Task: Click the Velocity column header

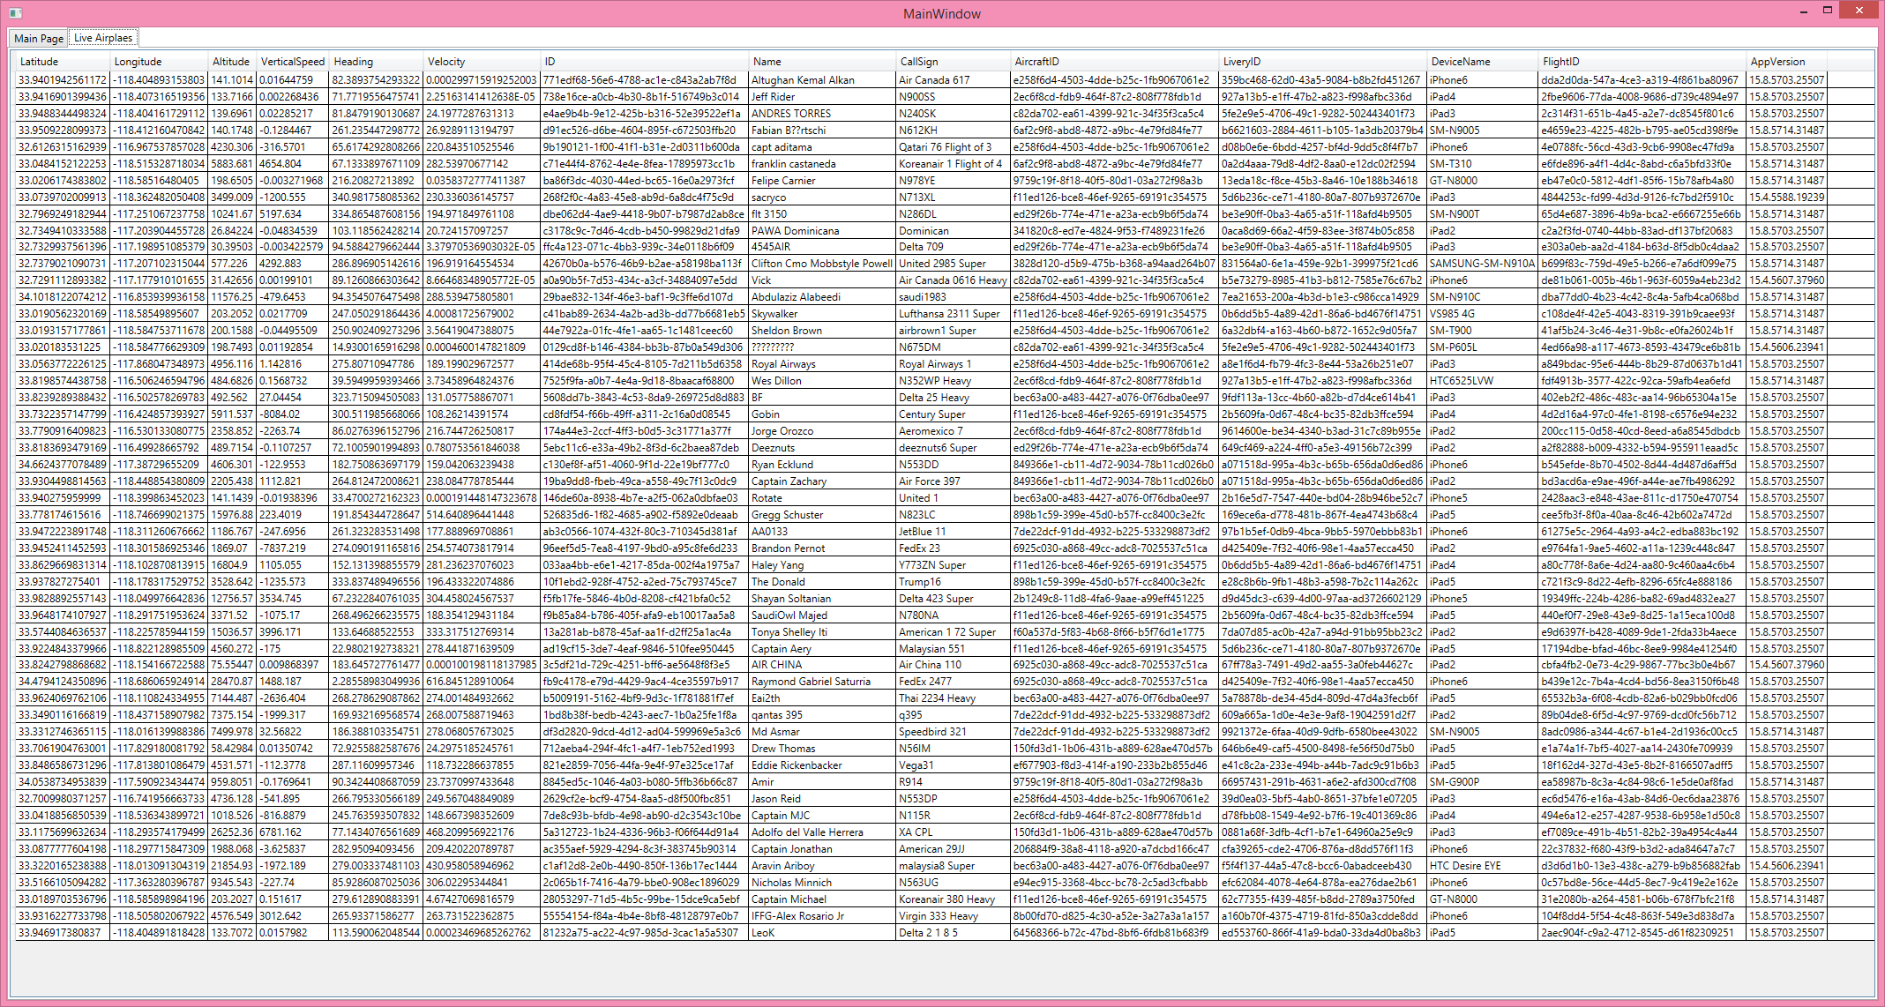Action: click(x=446, y=62)
